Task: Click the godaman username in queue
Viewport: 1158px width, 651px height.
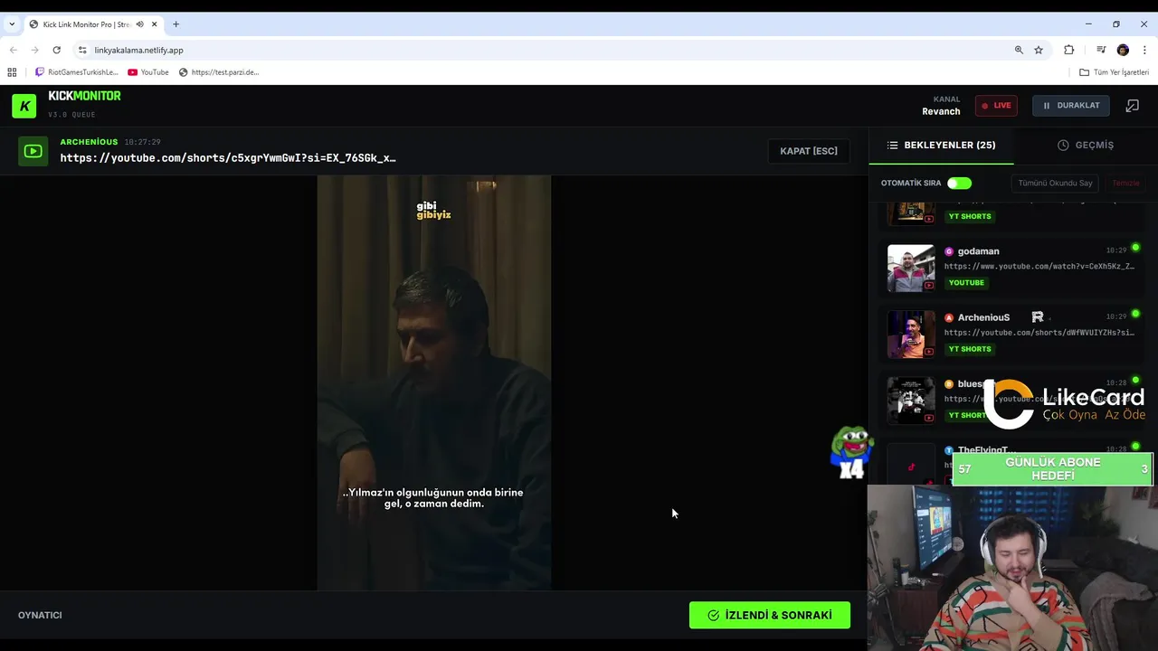Action: 978,251
